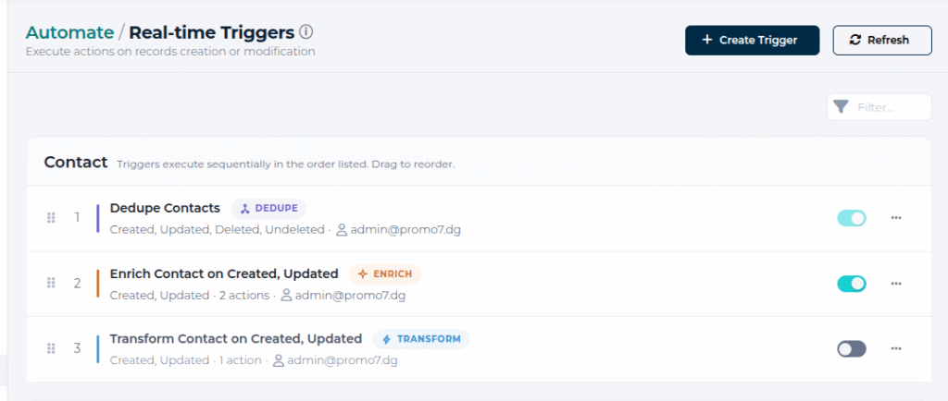Open Transform Contact on Created, Updated trigger
Screen dimensions: 948x401
tap(236, 339)
